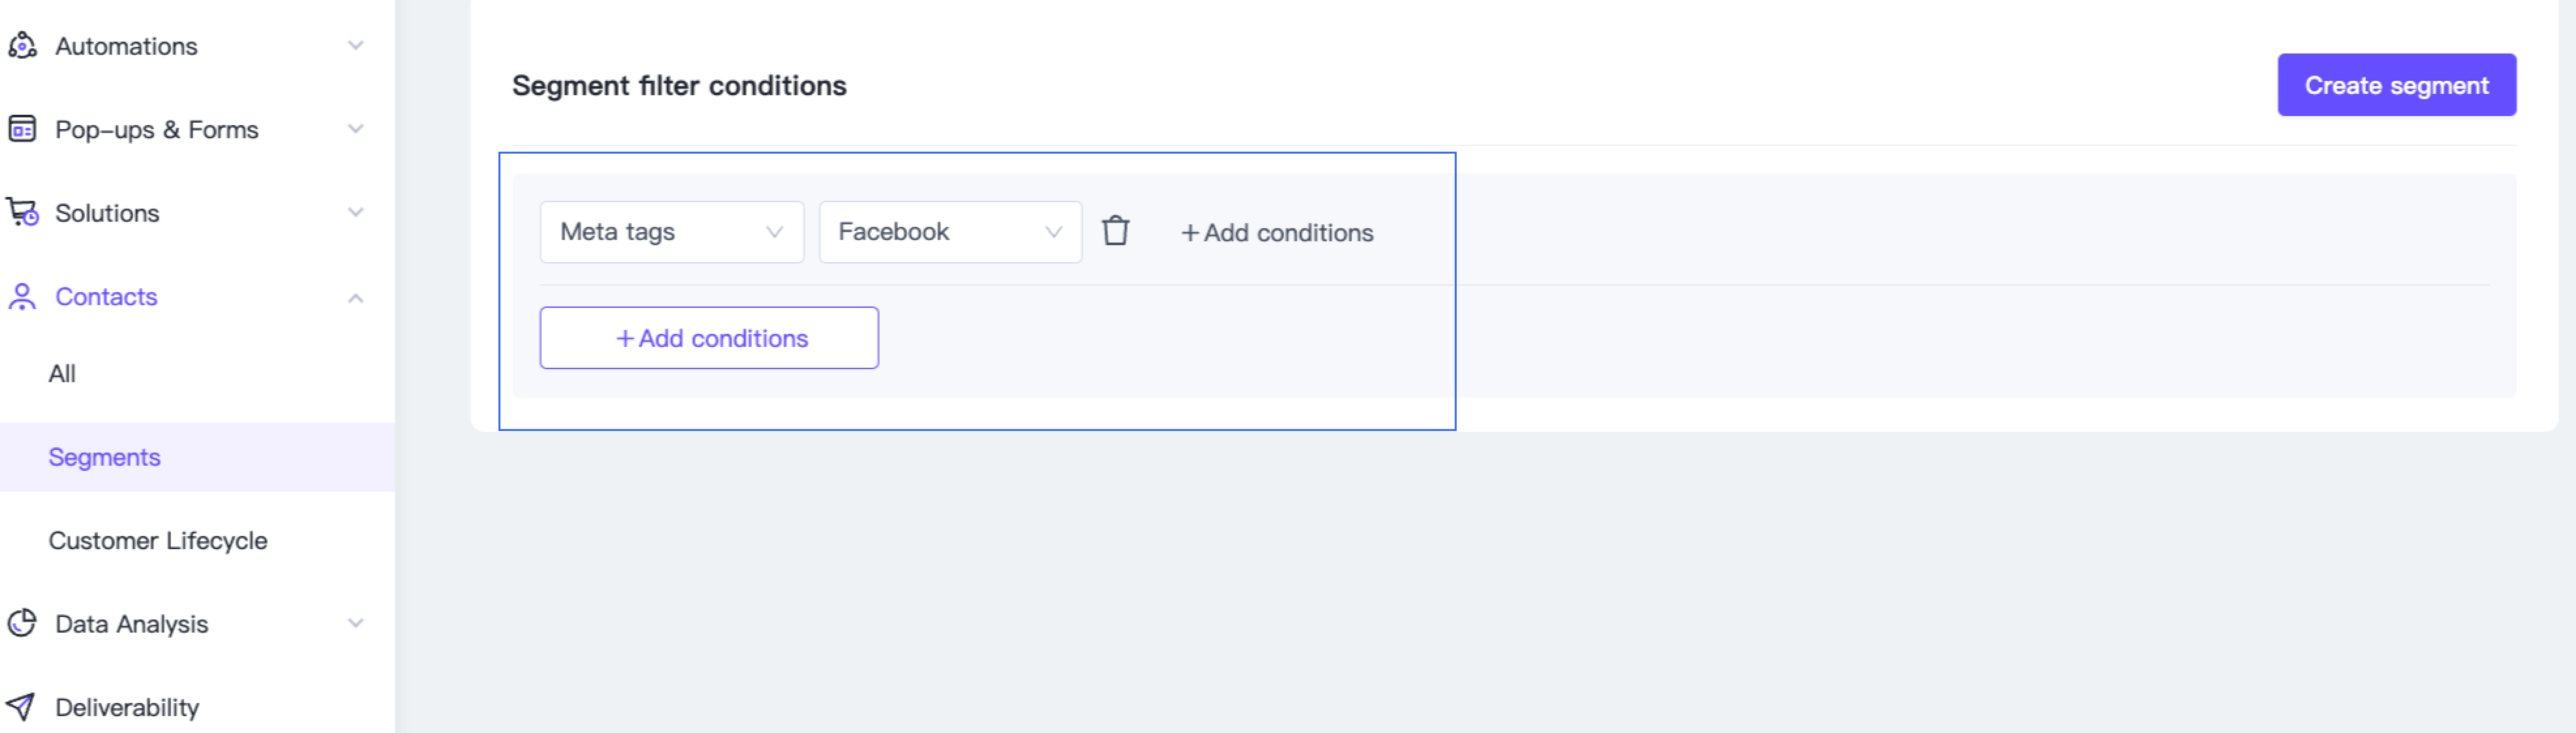This screenshot has width=2576, height=733.
Task: Go to Customer Lifecycle page
Action: click(x=158, y=540)
